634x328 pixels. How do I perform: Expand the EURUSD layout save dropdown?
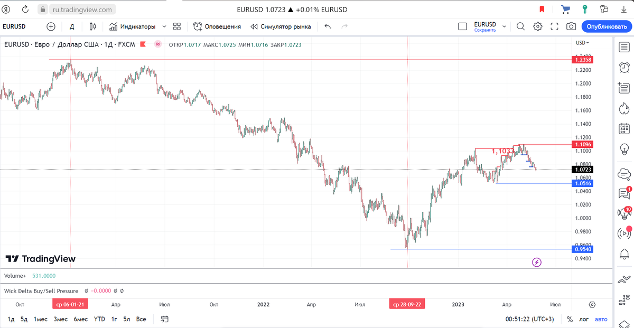point(505,26)
